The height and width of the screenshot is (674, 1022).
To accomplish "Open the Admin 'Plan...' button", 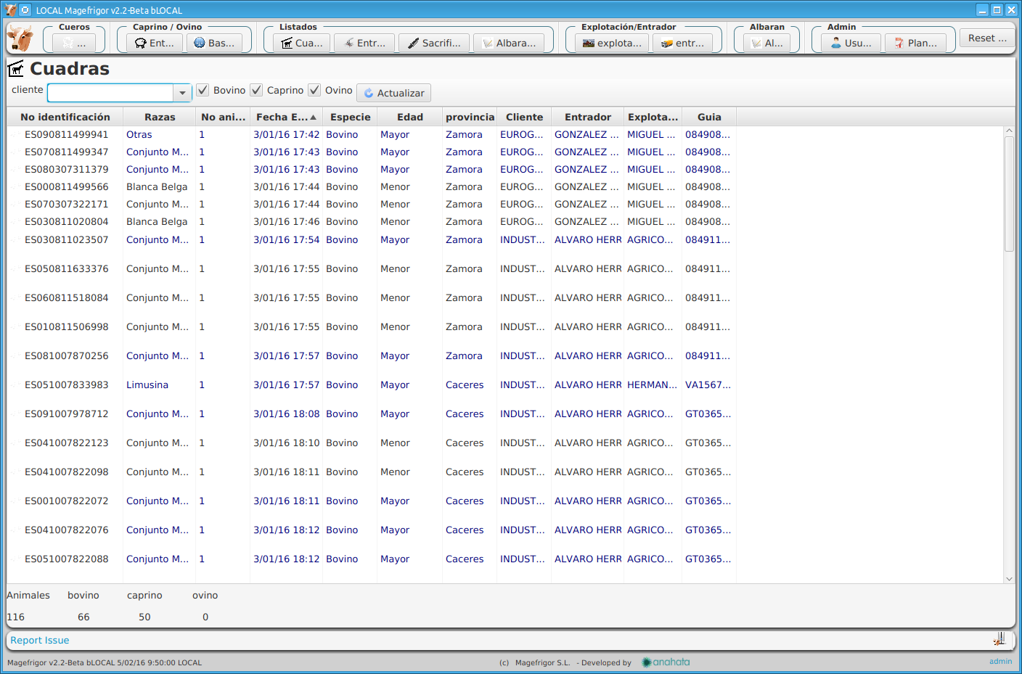I will [915, 43].
